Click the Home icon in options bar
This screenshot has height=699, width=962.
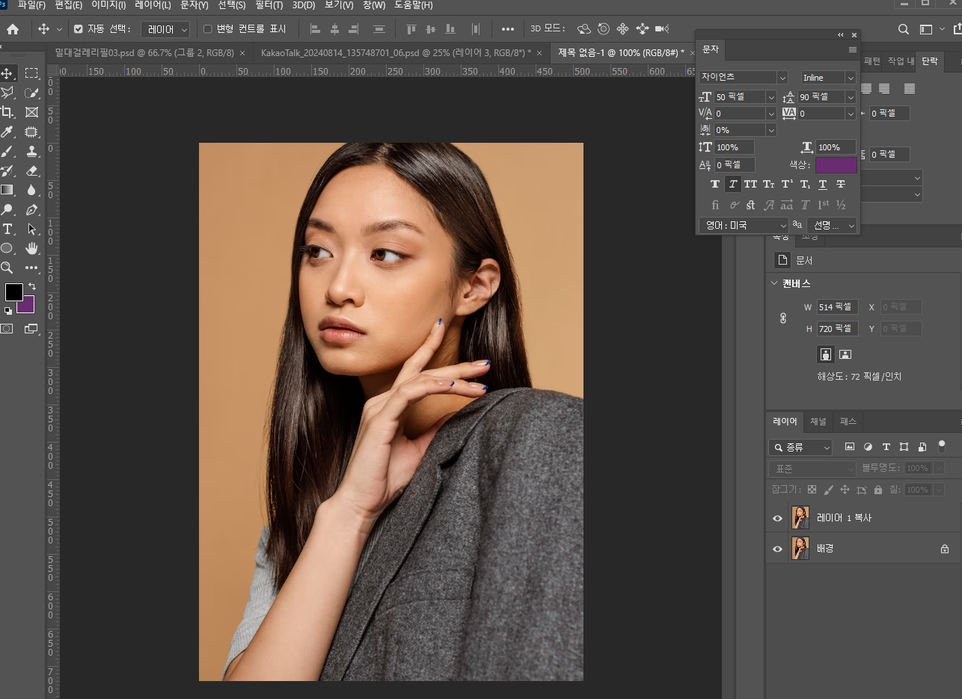13,29
